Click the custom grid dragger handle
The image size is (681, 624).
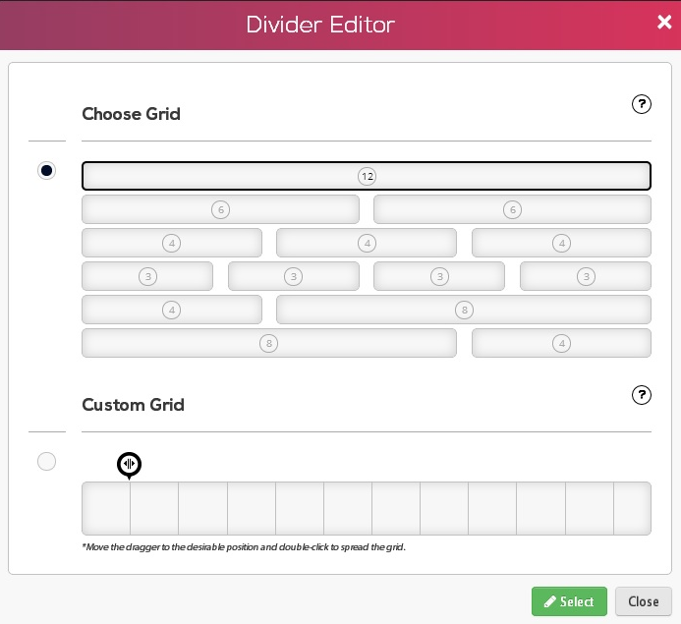tap(129, 464)
